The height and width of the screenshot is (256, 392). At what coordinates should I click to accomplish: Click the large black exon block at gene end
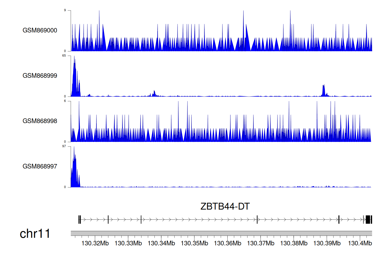pyautogui.click(x=368, y=219)
